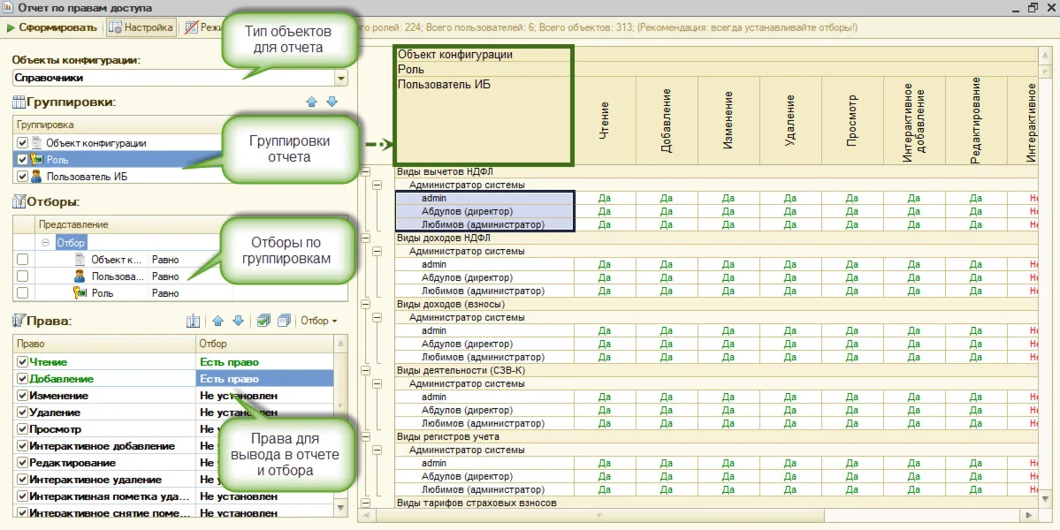Image resolution: width=1060 pixels, height=530 pixels.
Task: Toggle the Пользователь ИБ grouping checkbox
Action: (x=23, y=177)
